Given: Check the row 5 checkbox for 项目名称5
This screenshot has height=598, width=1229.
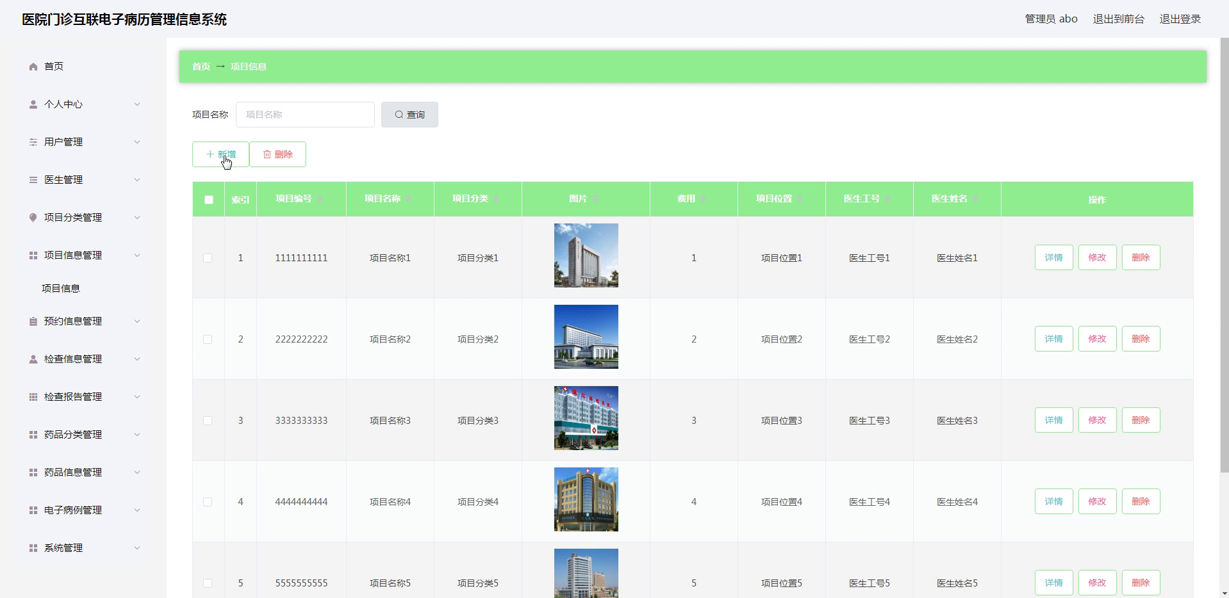Looking at the screenshot, I should tap(208, 583).
